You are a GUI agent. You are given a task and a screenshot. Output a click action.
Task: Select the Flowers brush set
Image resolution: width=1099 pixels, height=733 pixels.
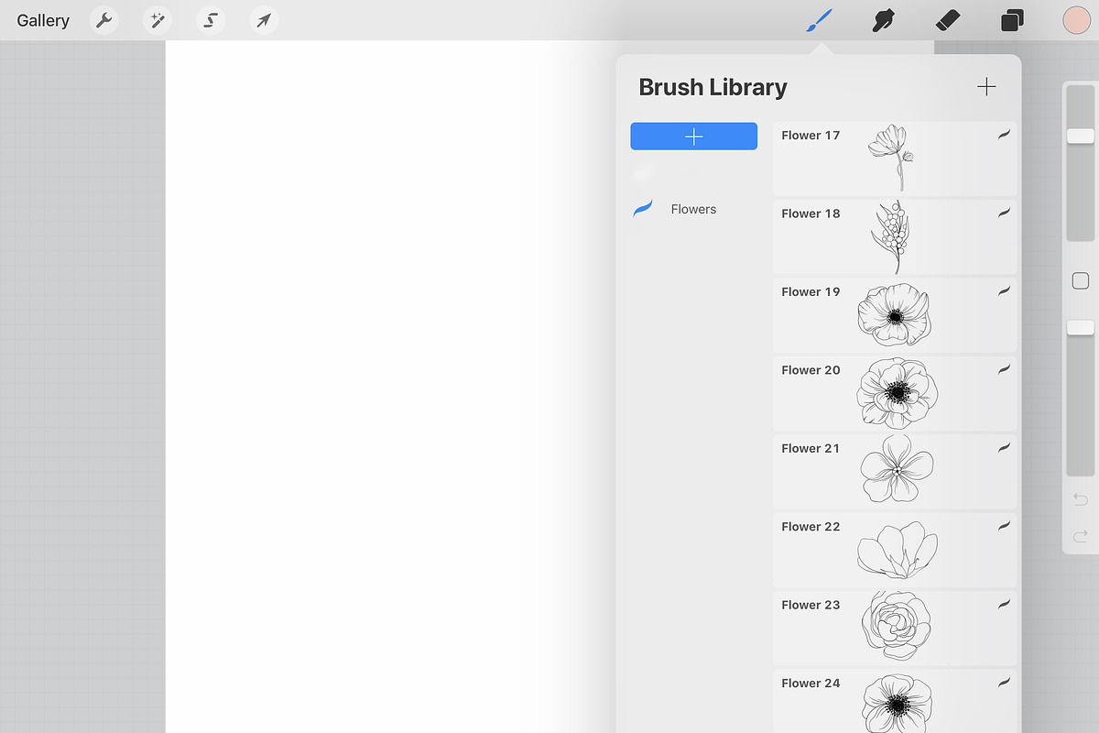tap(693, 209)
